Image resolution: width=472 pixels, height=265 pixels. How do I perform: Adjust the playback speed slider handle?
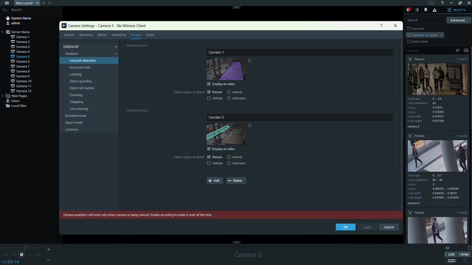25,248
